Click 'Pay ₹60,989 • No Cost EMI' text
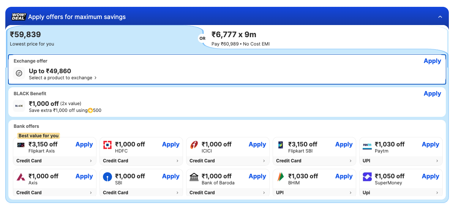This screenshot has height=206, width=450. 240,44
